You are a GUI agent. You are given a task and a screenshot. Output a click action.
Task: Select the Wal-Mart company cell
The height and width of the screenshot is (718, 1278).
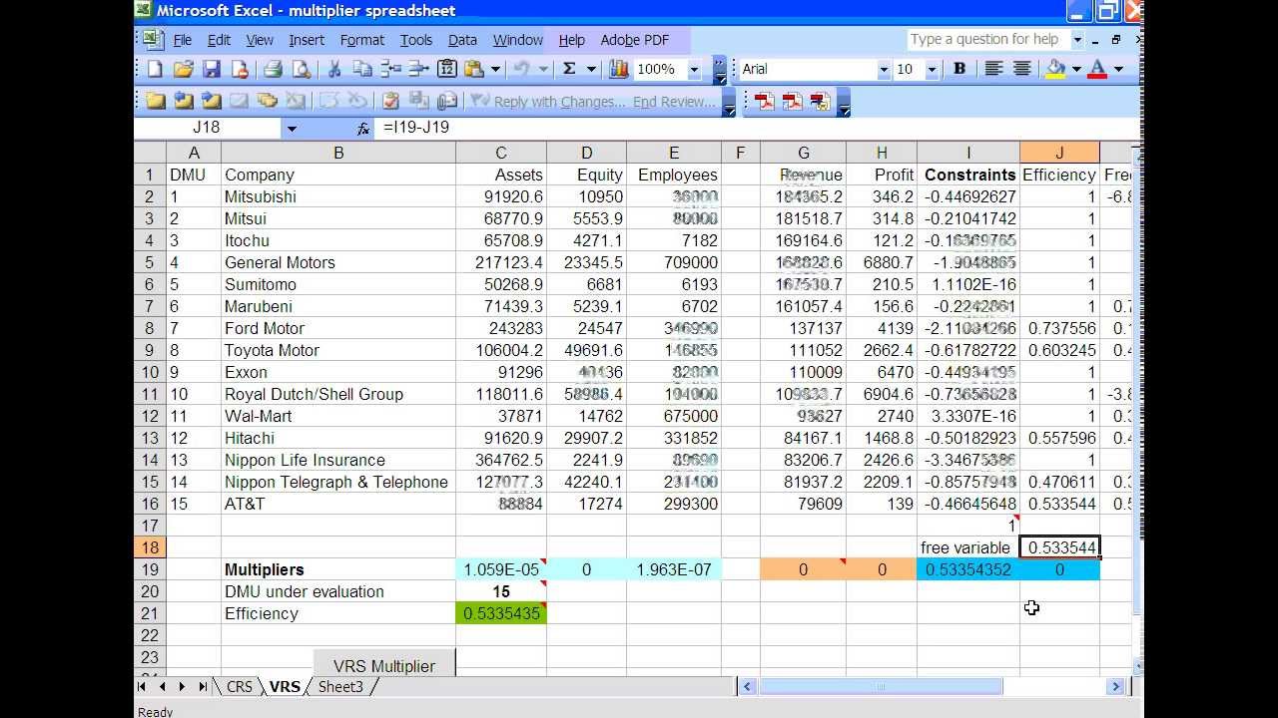click(338, 416)
